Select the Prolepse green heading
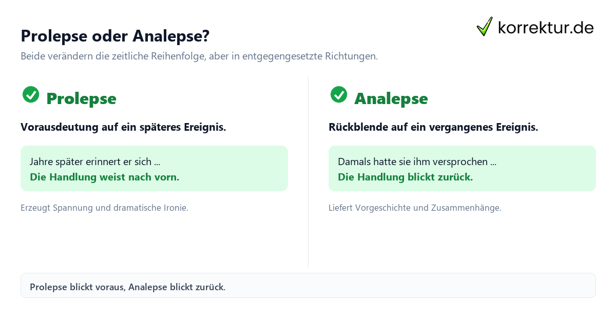 point(81,98)
